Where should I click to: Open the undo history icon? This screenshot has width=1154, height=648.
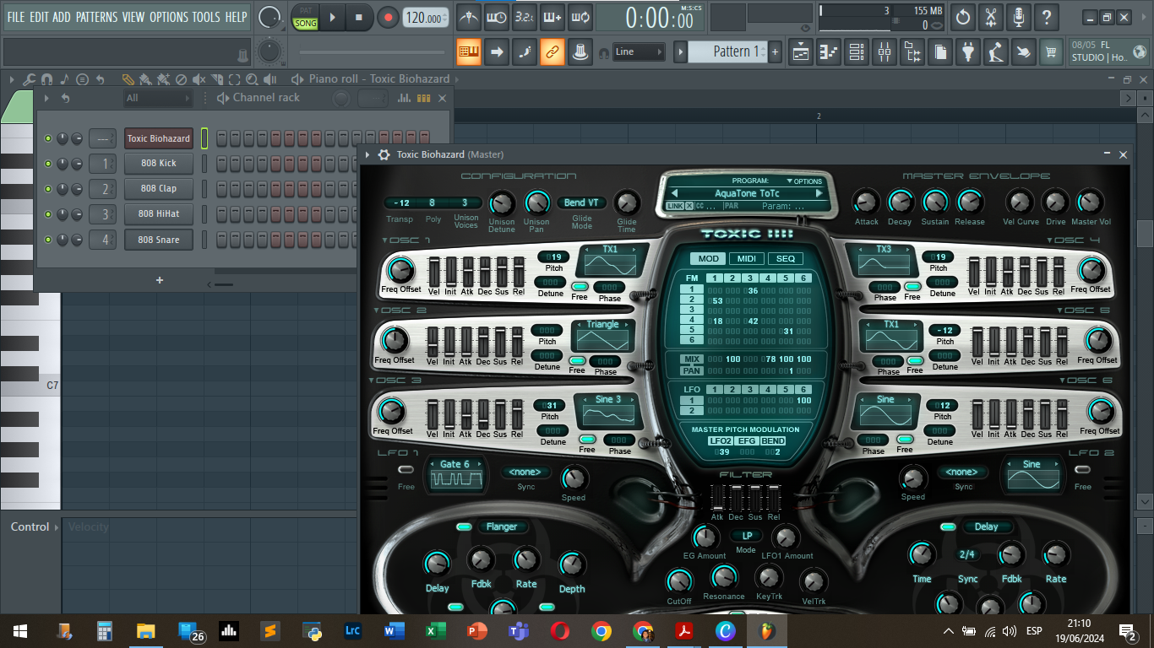(963, 17)
